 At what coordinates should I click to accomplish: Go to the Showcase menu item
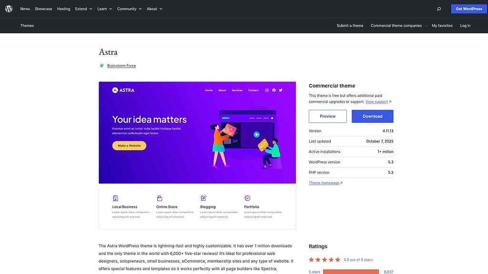43,9
